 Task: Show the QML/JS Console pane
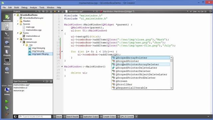click(x=125, y=117)
